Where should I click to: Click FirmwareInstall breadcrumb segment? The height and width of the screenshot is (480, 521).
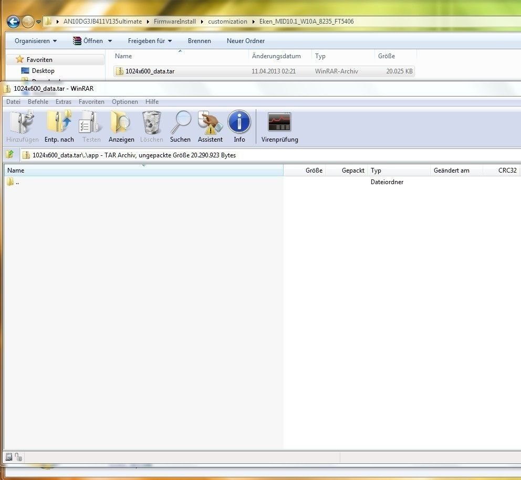pos(175,22)
